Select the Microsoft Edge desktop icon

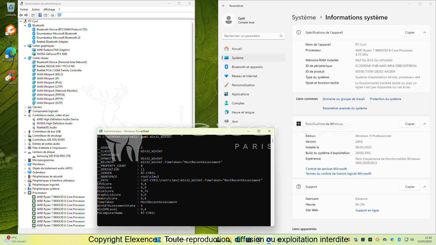11,54
